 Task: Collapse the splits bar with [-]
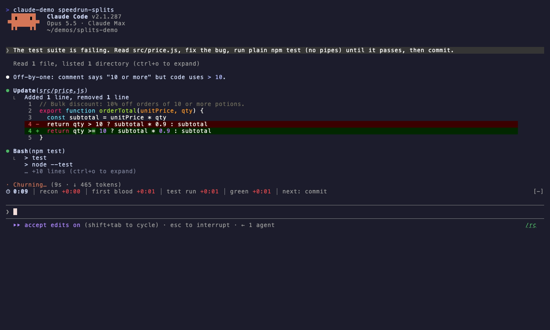[x=538, y=191]
